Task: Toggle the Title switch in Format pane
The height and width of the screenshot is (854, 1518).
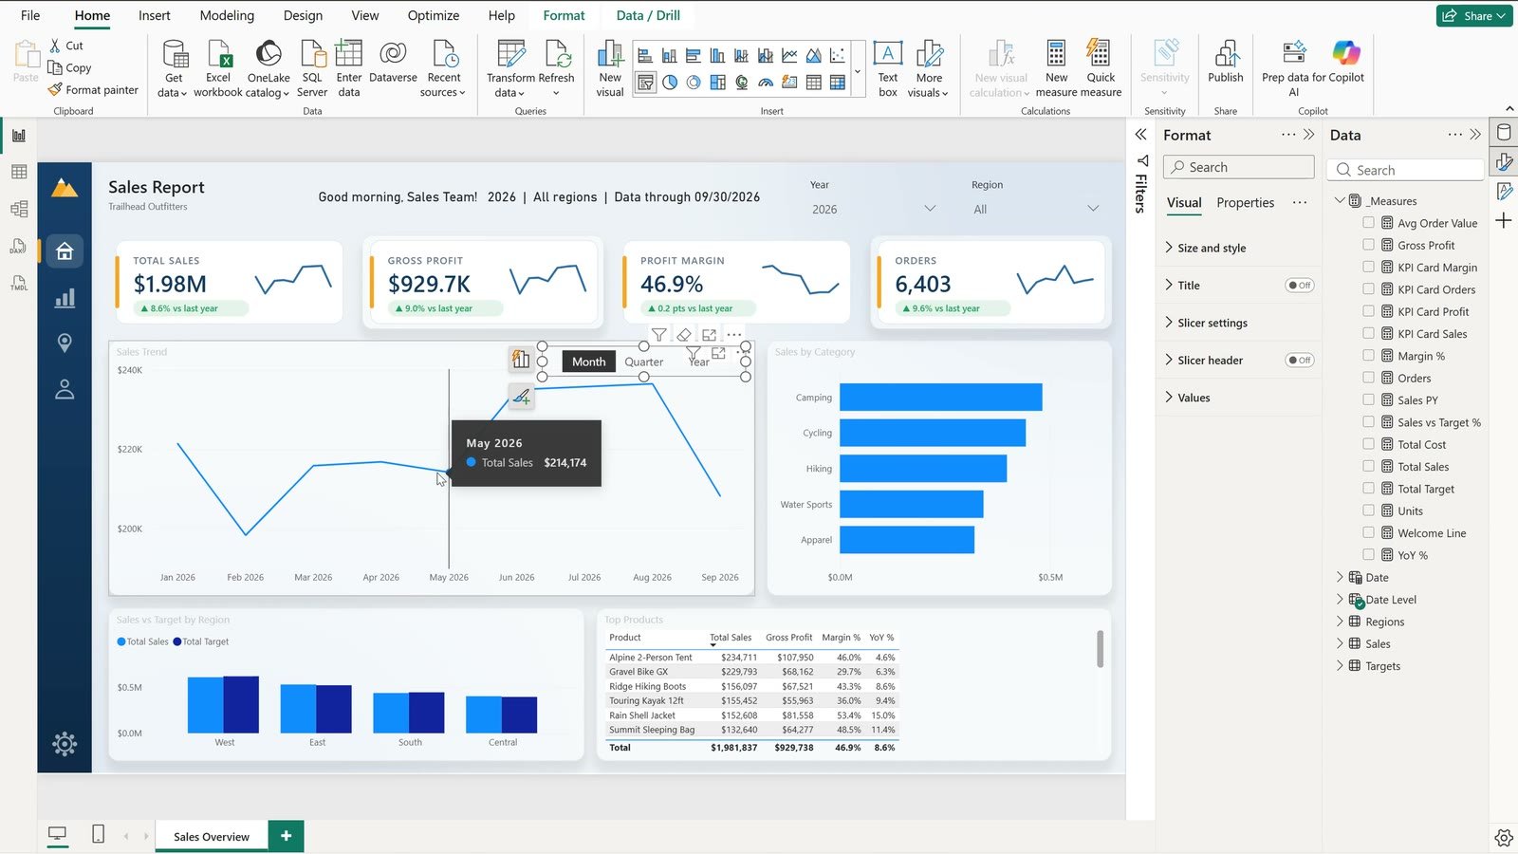Action: coord(1300,286)
